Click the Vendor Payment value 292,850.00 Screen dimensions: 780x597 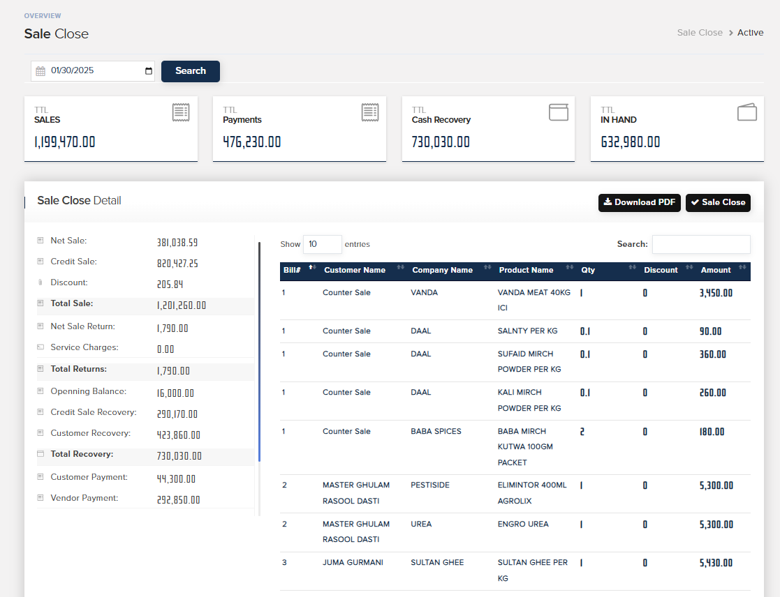coord(179,500)
